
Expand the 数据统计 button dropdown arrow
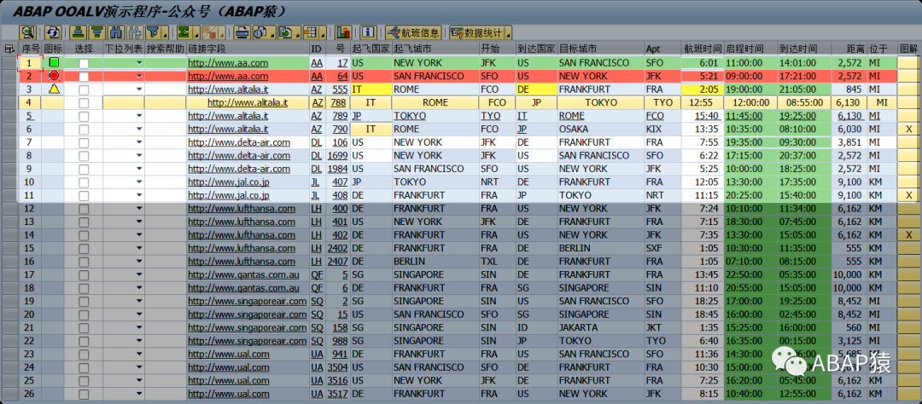[x=508, y=33]
